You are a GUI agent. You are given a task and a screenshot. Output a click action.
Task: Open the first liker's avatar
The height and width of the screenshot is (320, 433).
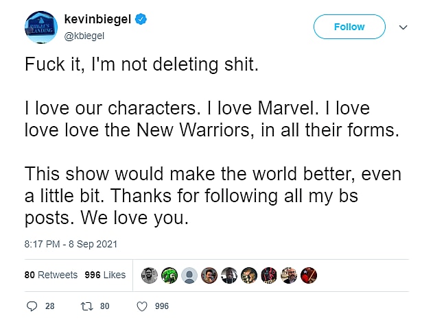pos(150,275)
